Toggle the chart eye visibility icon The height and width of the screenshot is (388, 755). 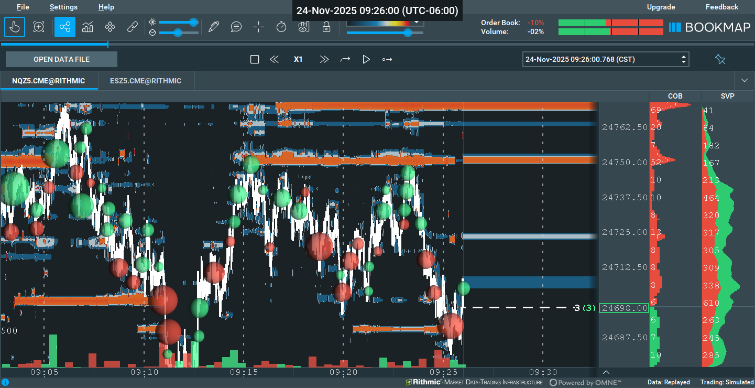click(x=304, y=27)
